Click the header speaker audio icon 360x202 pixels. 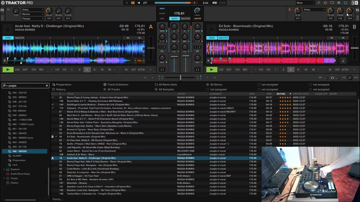point(139,3)
